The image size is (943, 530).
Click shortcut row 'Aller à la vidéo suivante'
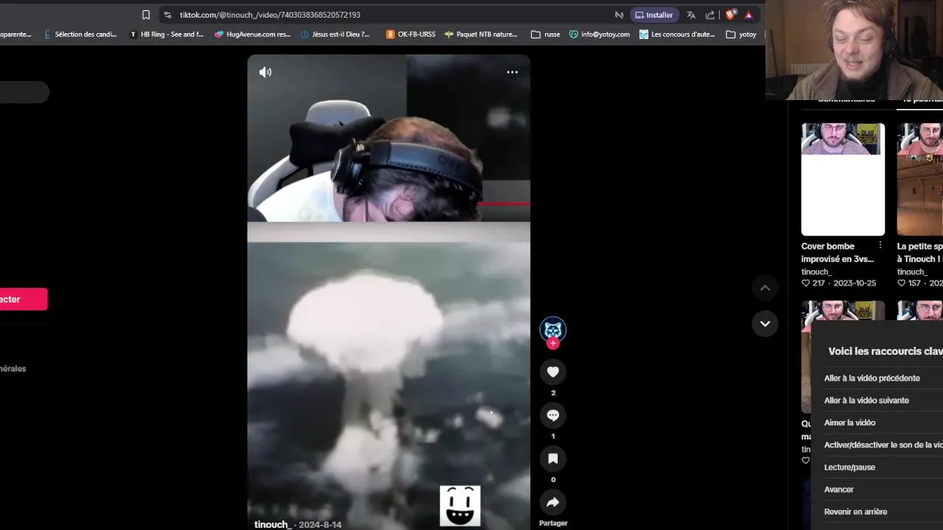(883, 400)
